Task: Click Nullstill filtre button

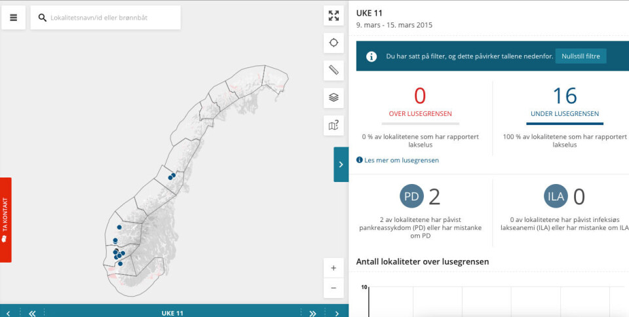Action: [581, 56]
